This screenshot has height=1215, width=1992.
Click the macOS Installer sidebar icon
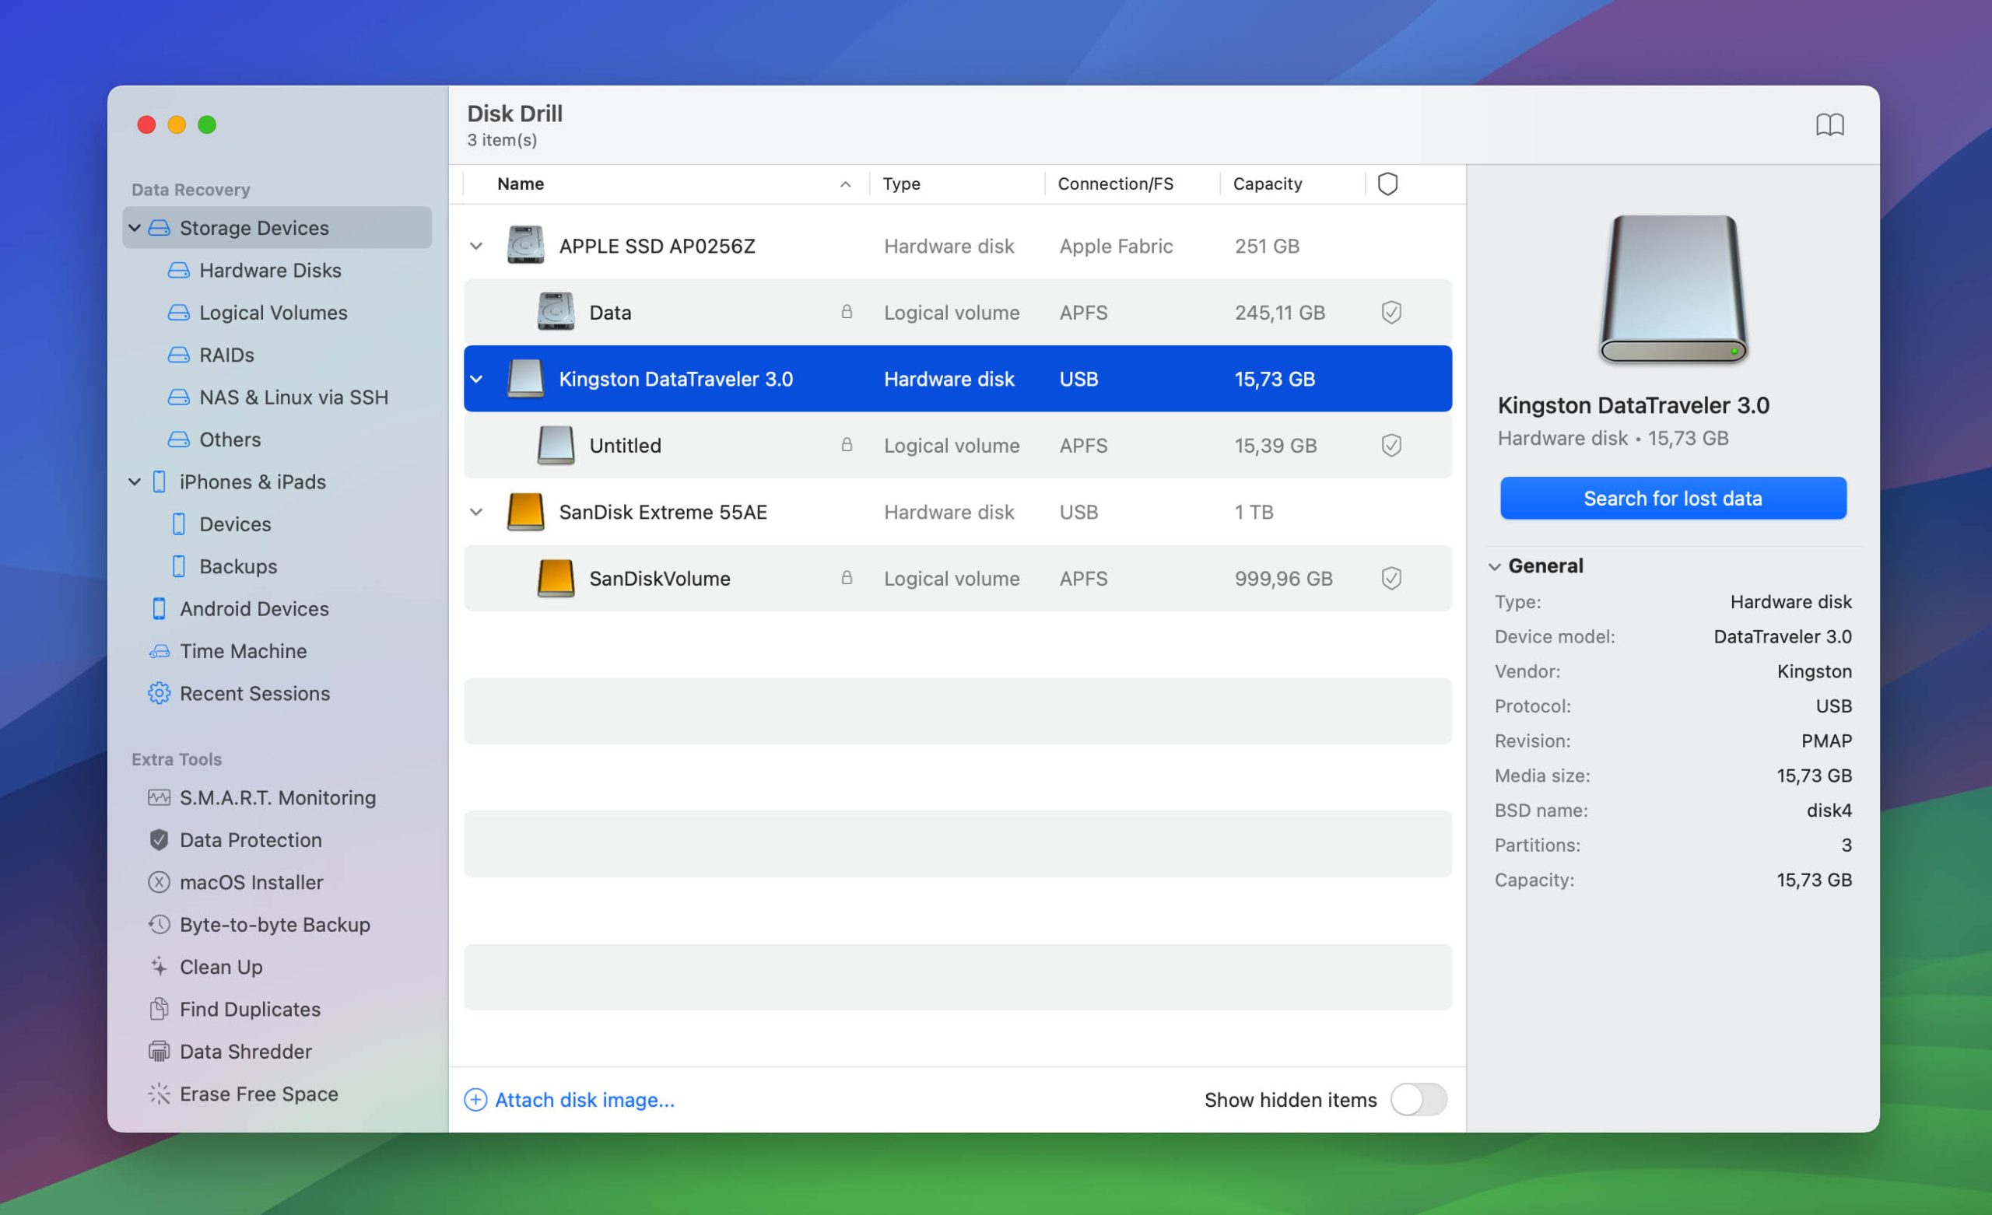click(160, 882)
